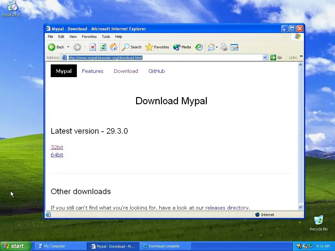Click the vertical scrollbar thumb
The width and height of the screenshot is (335, 251).
pos(300,135)
